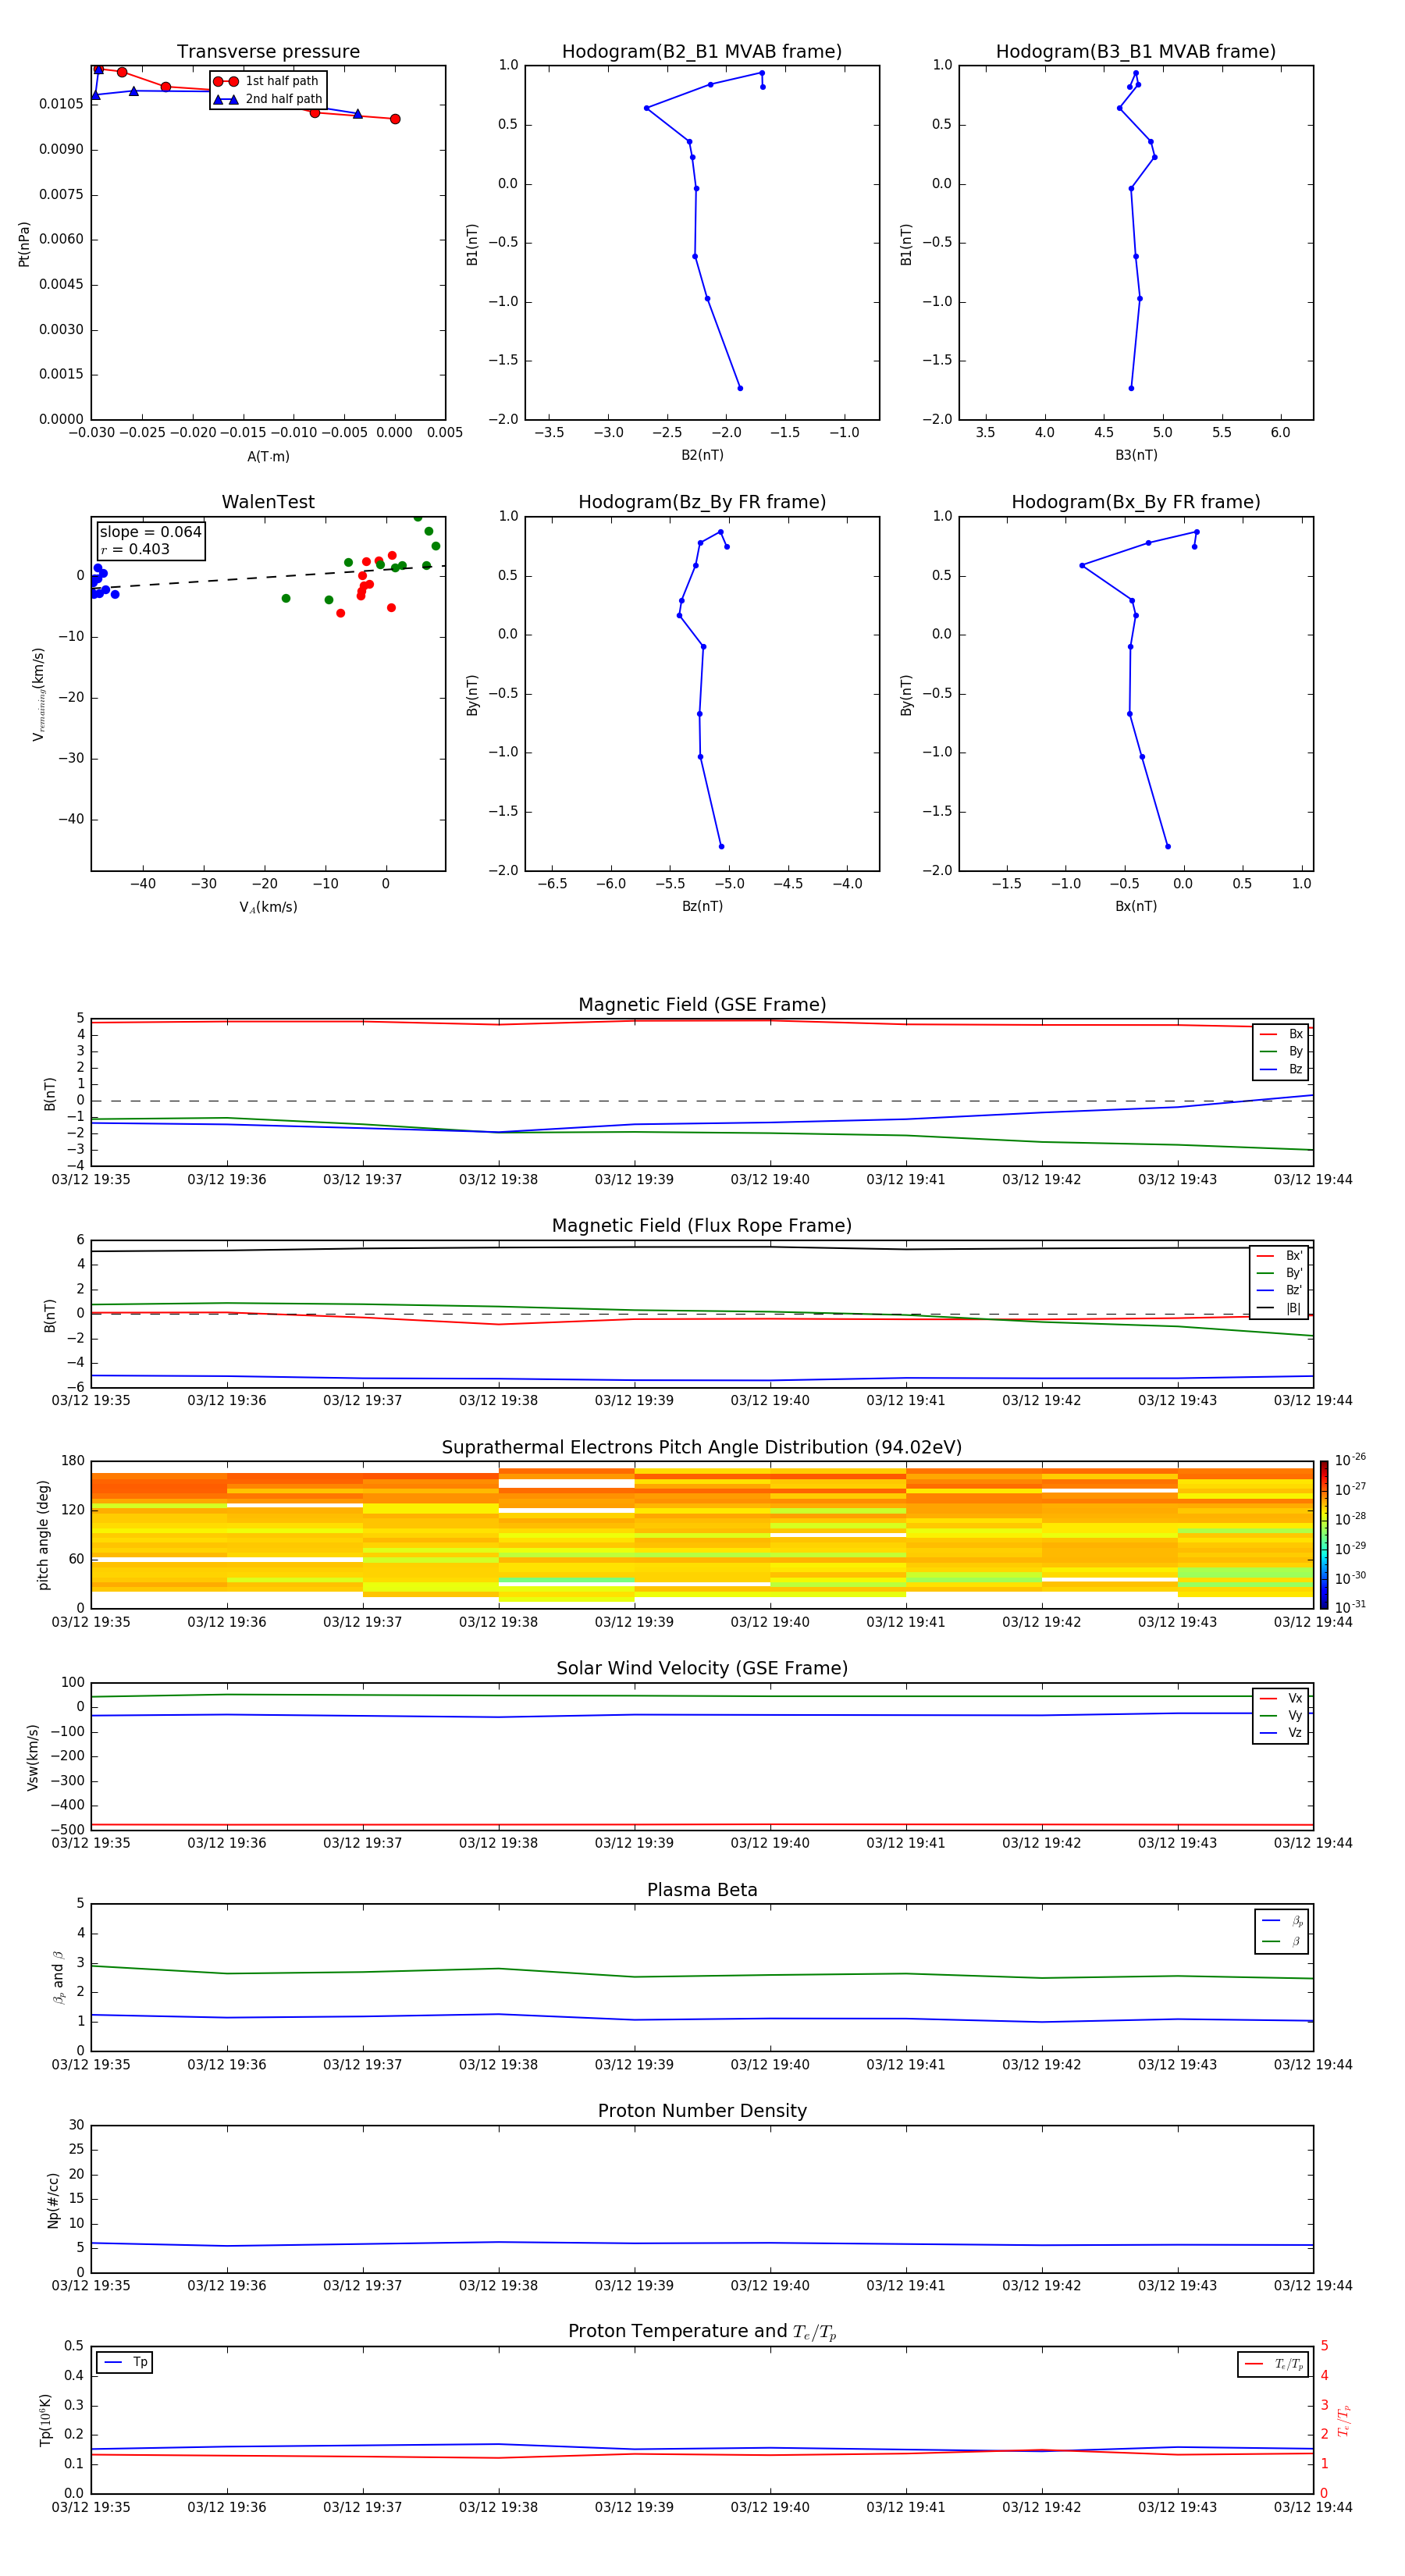Click the "B3(nT)" x-axis label
1405x2576 pixels.
[x=1136, y=455]
